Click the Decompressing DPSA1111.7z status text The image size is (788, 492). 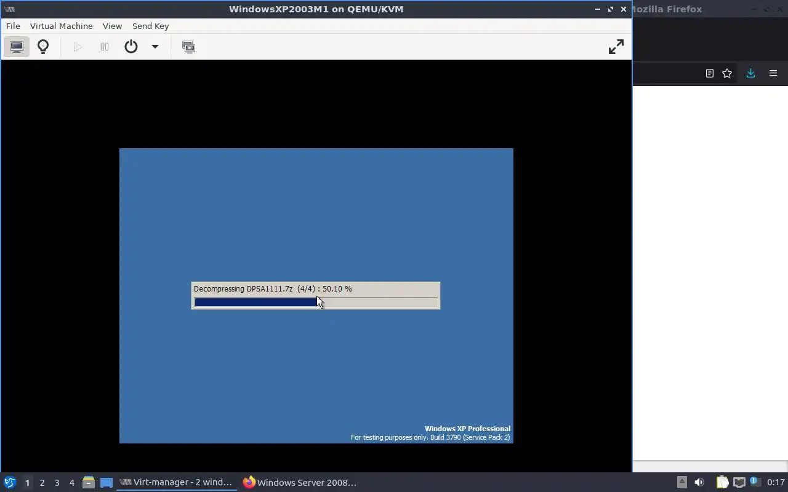point(273,288)
